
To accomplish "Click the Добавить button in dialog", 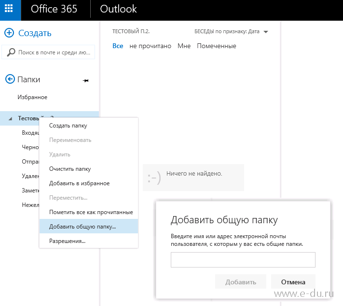I will [x=241, y=282].
